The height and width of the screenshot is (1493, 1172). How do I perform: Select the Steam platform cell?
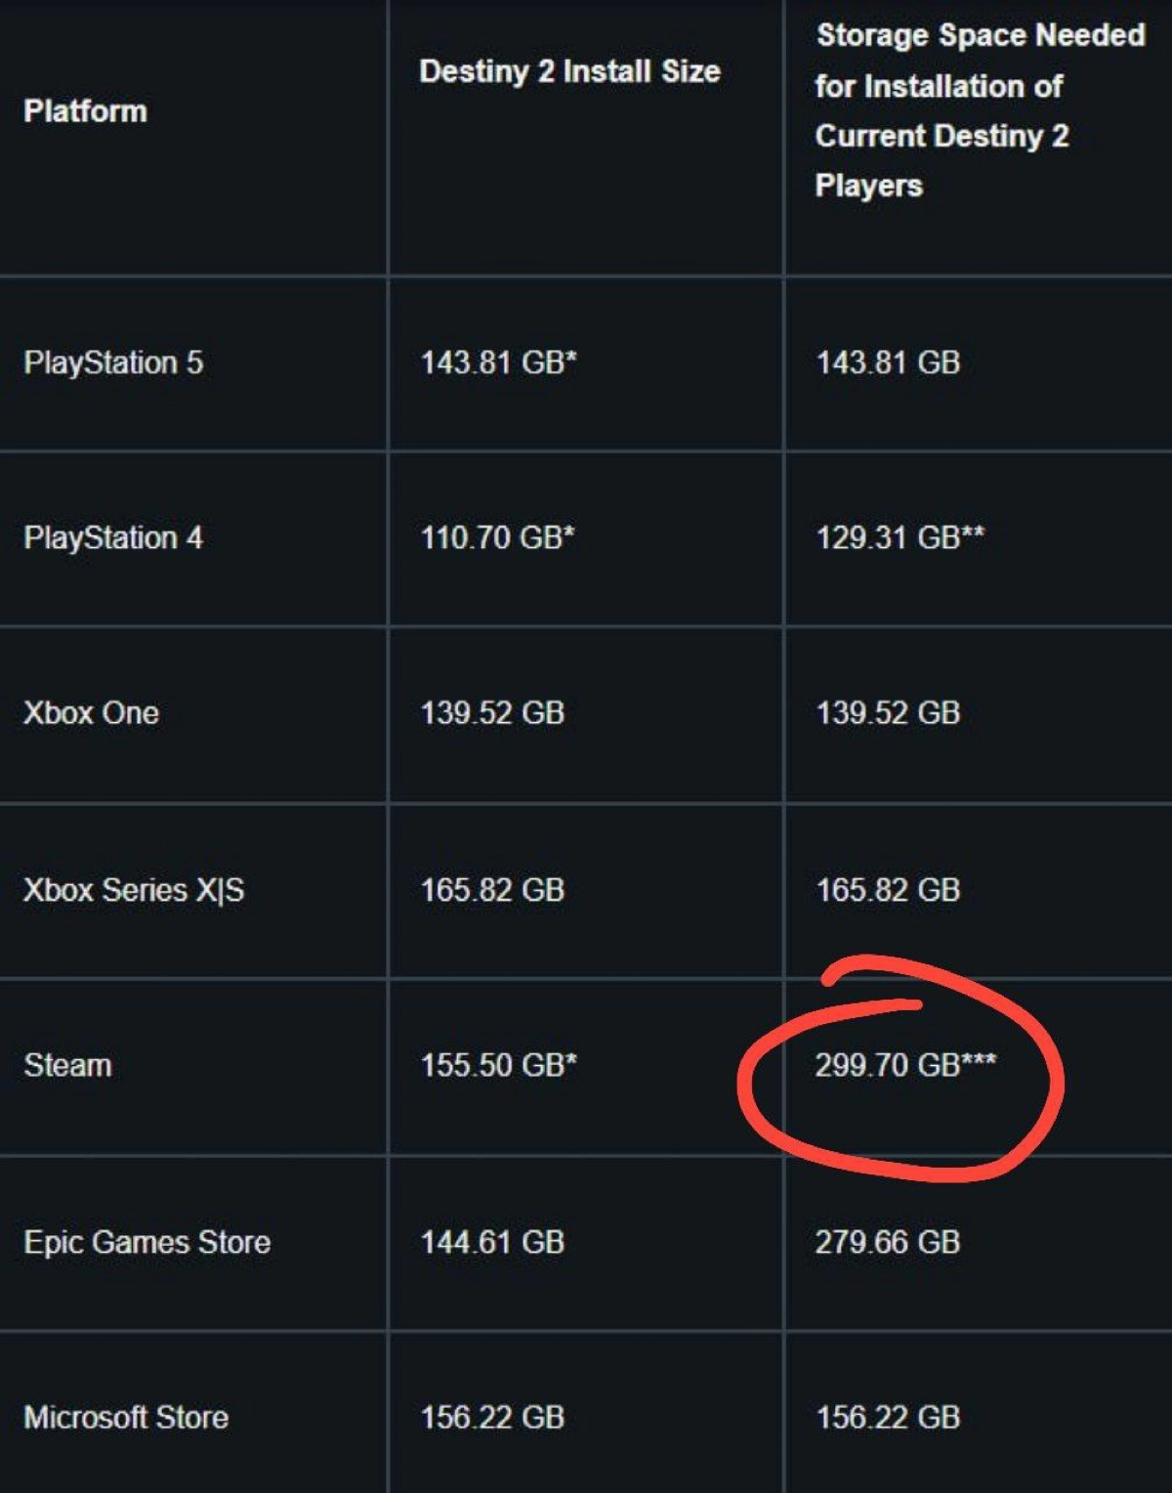67,1064
